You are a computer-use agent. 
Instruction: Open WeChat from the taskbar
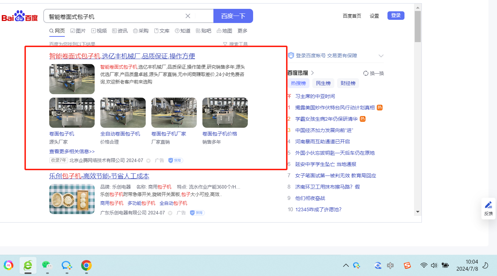[47, 265]
